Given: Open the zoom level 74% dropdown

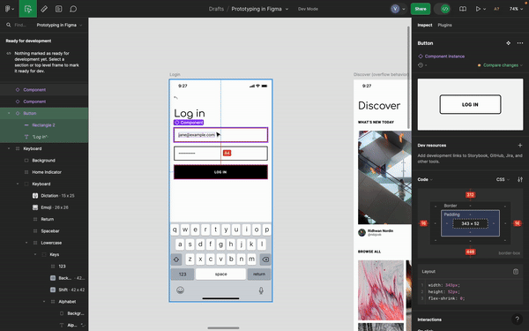Looking at the screenshot, I should [x=516, y=9].
